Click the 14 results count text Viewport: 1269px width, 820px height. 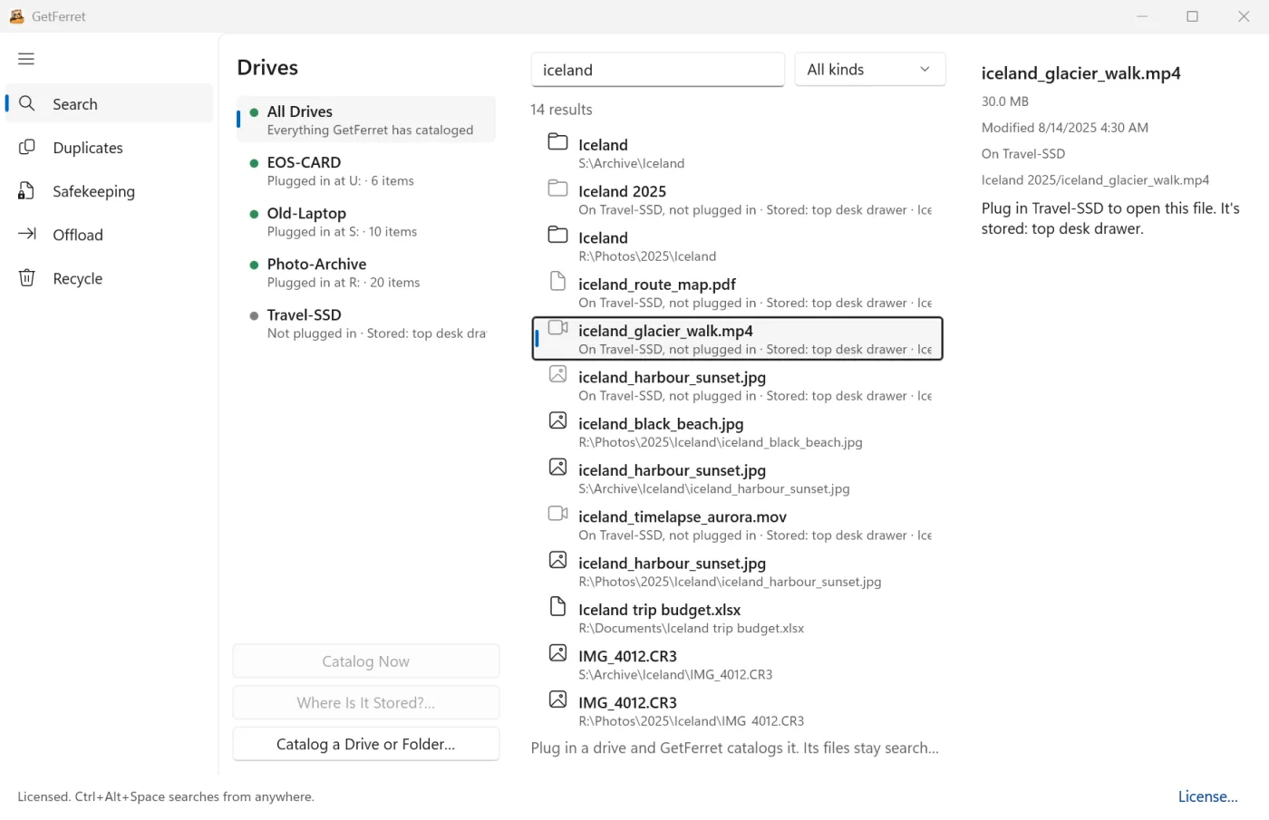[561, 110]
